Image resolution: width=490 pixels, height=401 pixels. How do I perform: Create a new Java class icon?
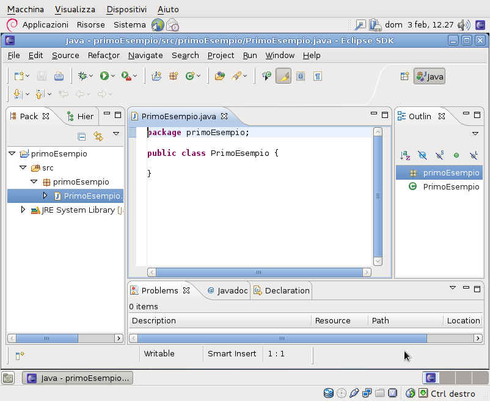pos(189,76)
